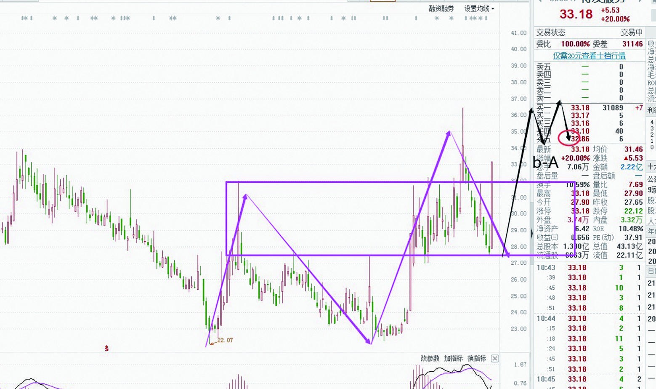Click the red-circled 32.86 bid price
Image resolution: width=656 pixels, height=389 pixels.
pos(580,139)
